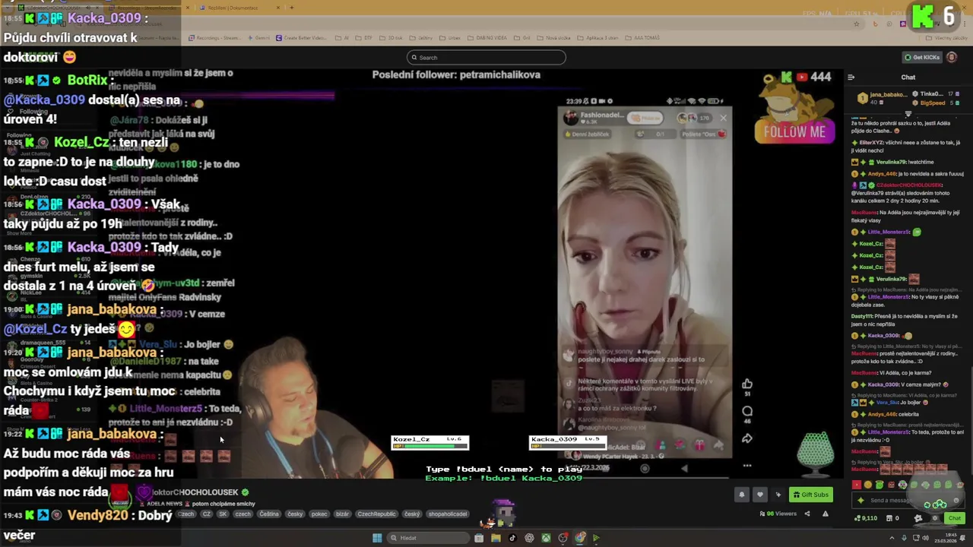Click the Gift Subs button
The height and width of the screenshot is (547, 973).
(810, 495)
